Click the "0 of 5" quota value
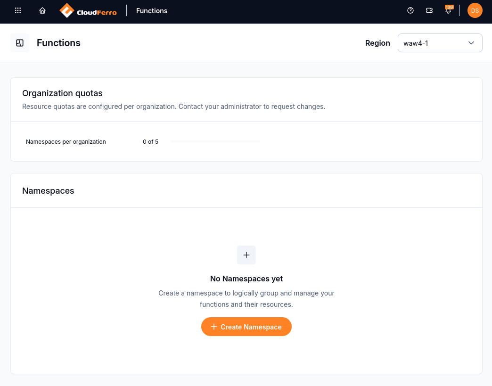Screen dimensions: 492x386 (151, 142)
